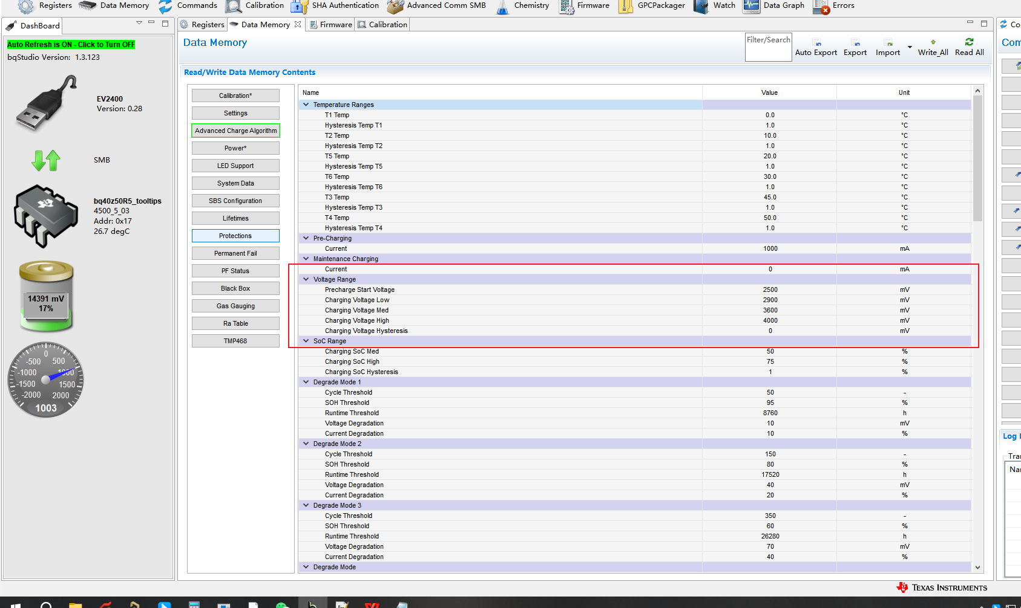Open the dropdown arrow beside Import
The image size is (1021, 608).
[x=910, y=47]
